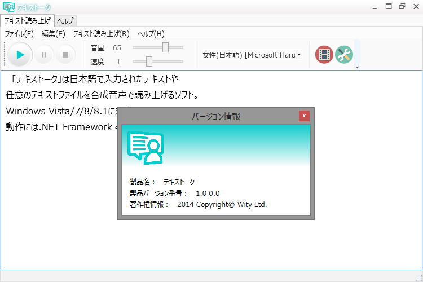This screenshot has width=423, height=282.
Task: Click the speed value 1
Action: (118, 62)
